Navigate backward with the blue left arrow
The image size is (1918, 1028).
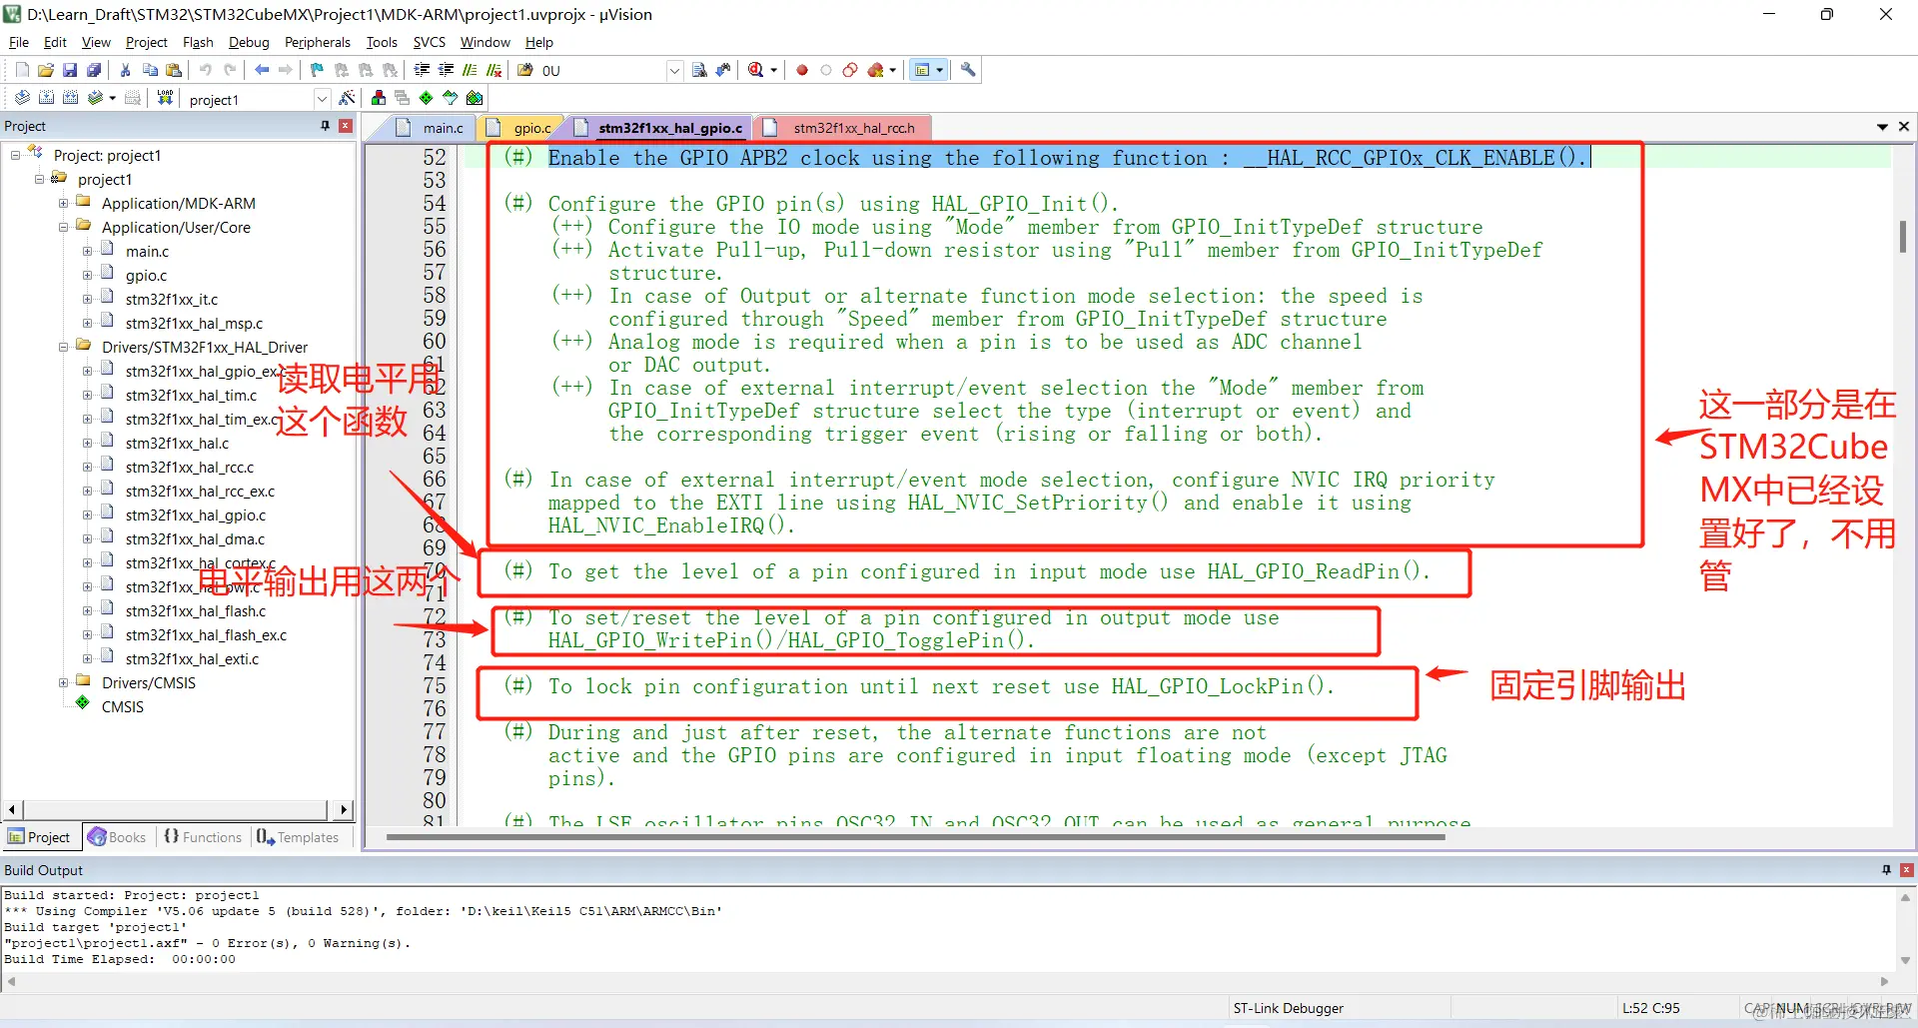(x=262, y=70)
